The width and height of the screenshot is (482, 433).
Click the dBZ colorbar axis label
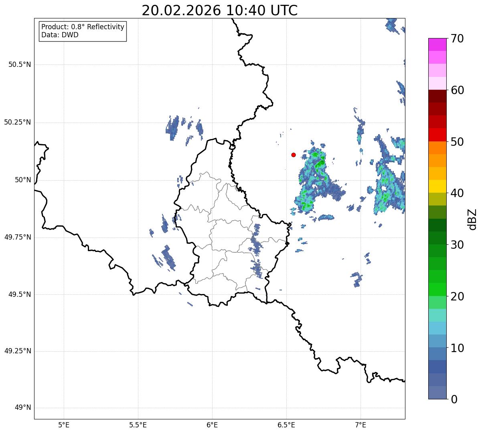pyautogui.click(x=472, y=219)
